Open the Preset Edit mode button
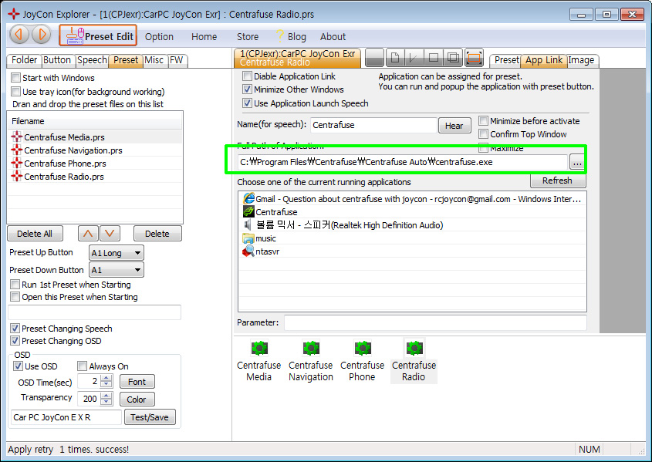The height and width of the screenshot is (462, 652). (x=98, y=35)
